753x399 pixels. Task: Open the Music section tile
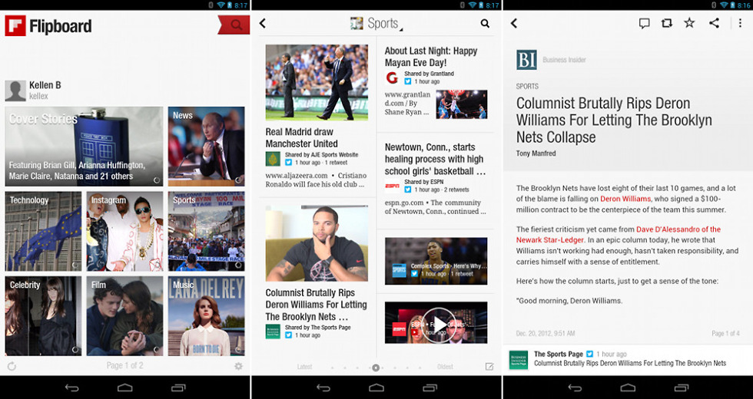[x=207, y=315]
